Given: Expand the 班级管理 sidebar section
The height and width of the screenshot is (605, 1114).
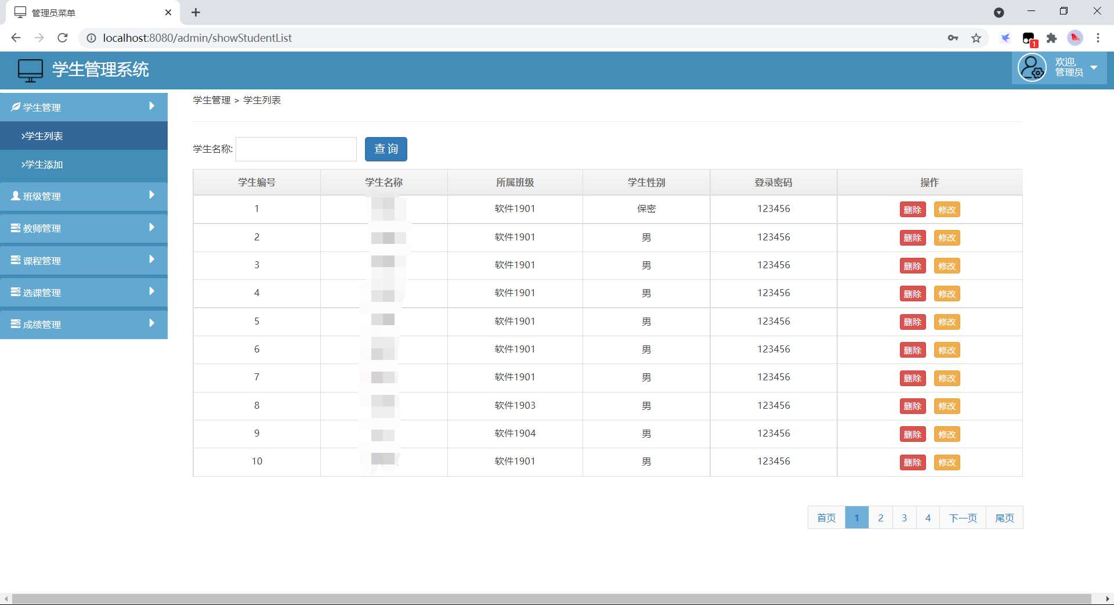Looking at the screenshot, I should (x=84, y=196).
